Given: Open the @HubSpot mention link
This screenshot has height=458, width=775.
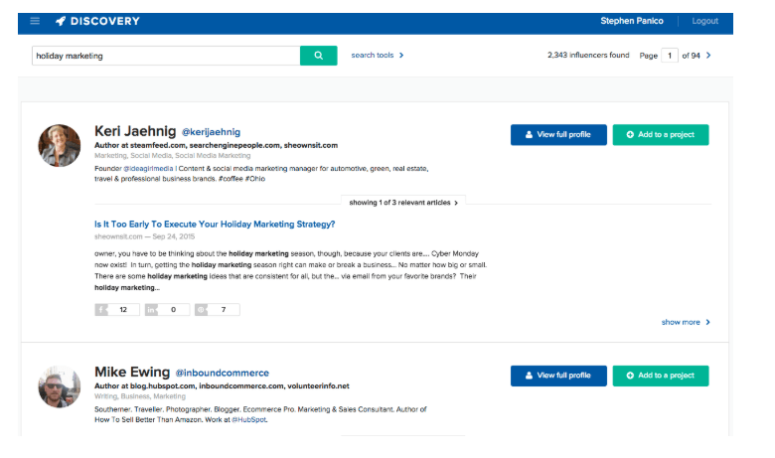Looking at the screenshot, I should [x=249, y=420].
